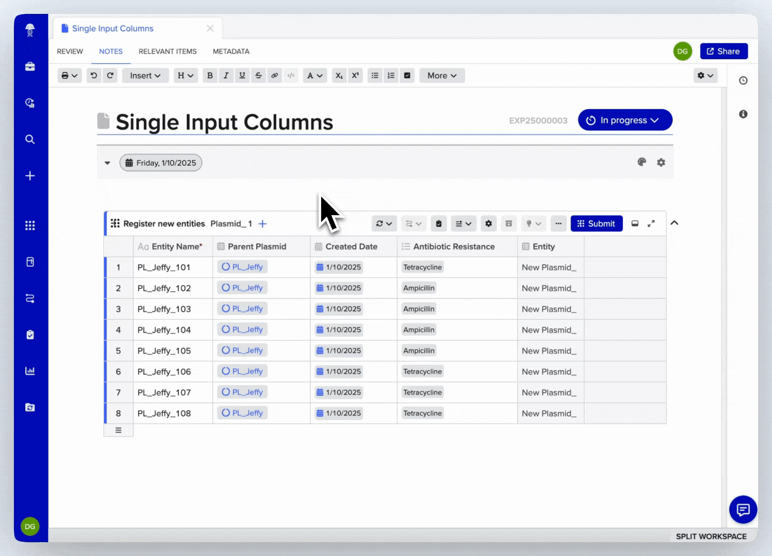
Task: Open the table refresh sync dropdown
Action: tap(384, 223)
